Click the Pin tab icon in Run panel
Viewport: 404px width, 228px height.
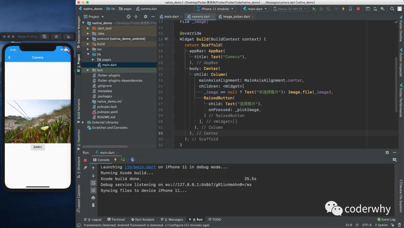tap(85, 168)
